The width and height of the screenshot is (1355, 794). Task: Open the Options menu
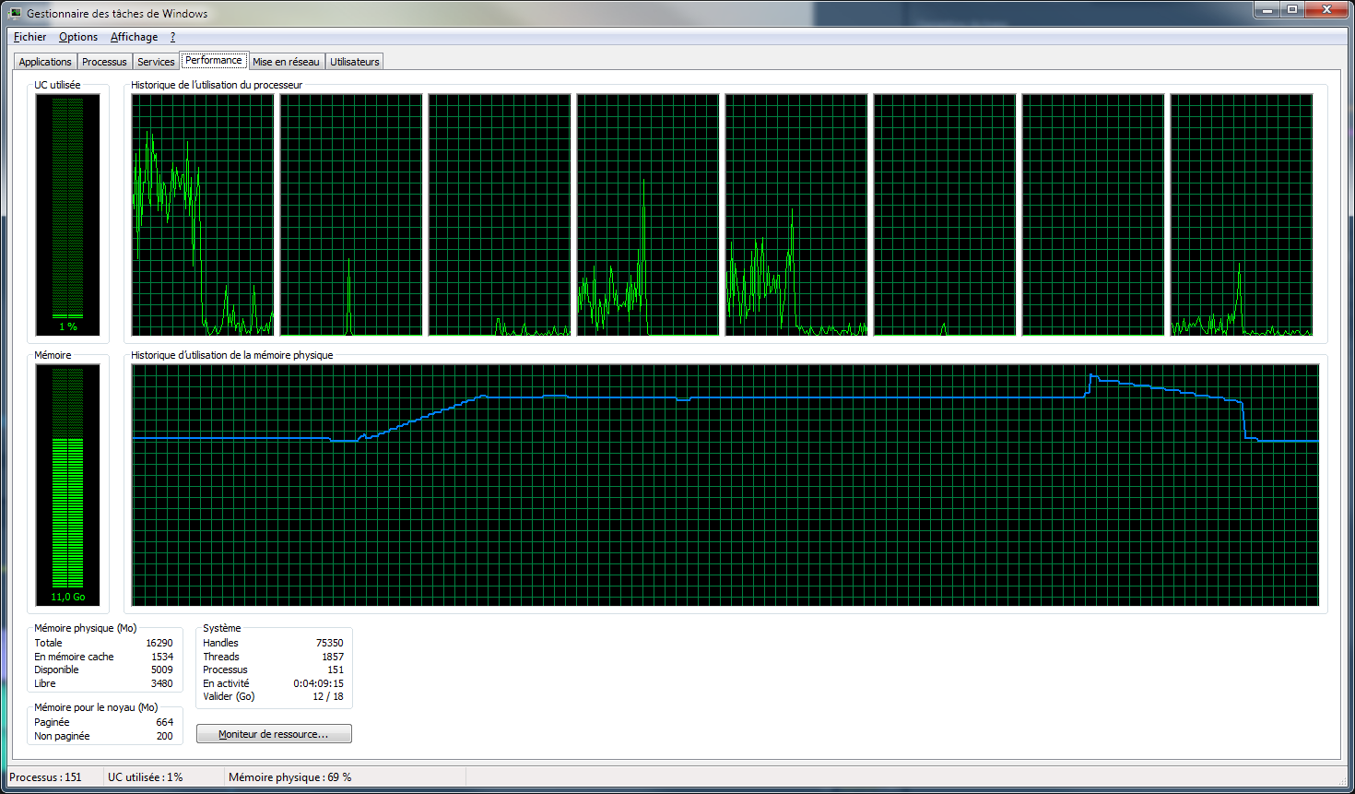click(78, 37)
